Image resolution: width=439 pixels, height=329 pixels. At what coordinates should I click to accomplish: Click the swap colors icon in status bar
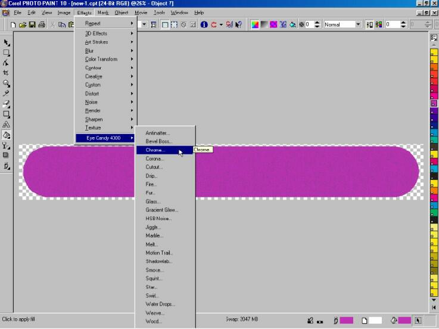click(x=310, y=320)
